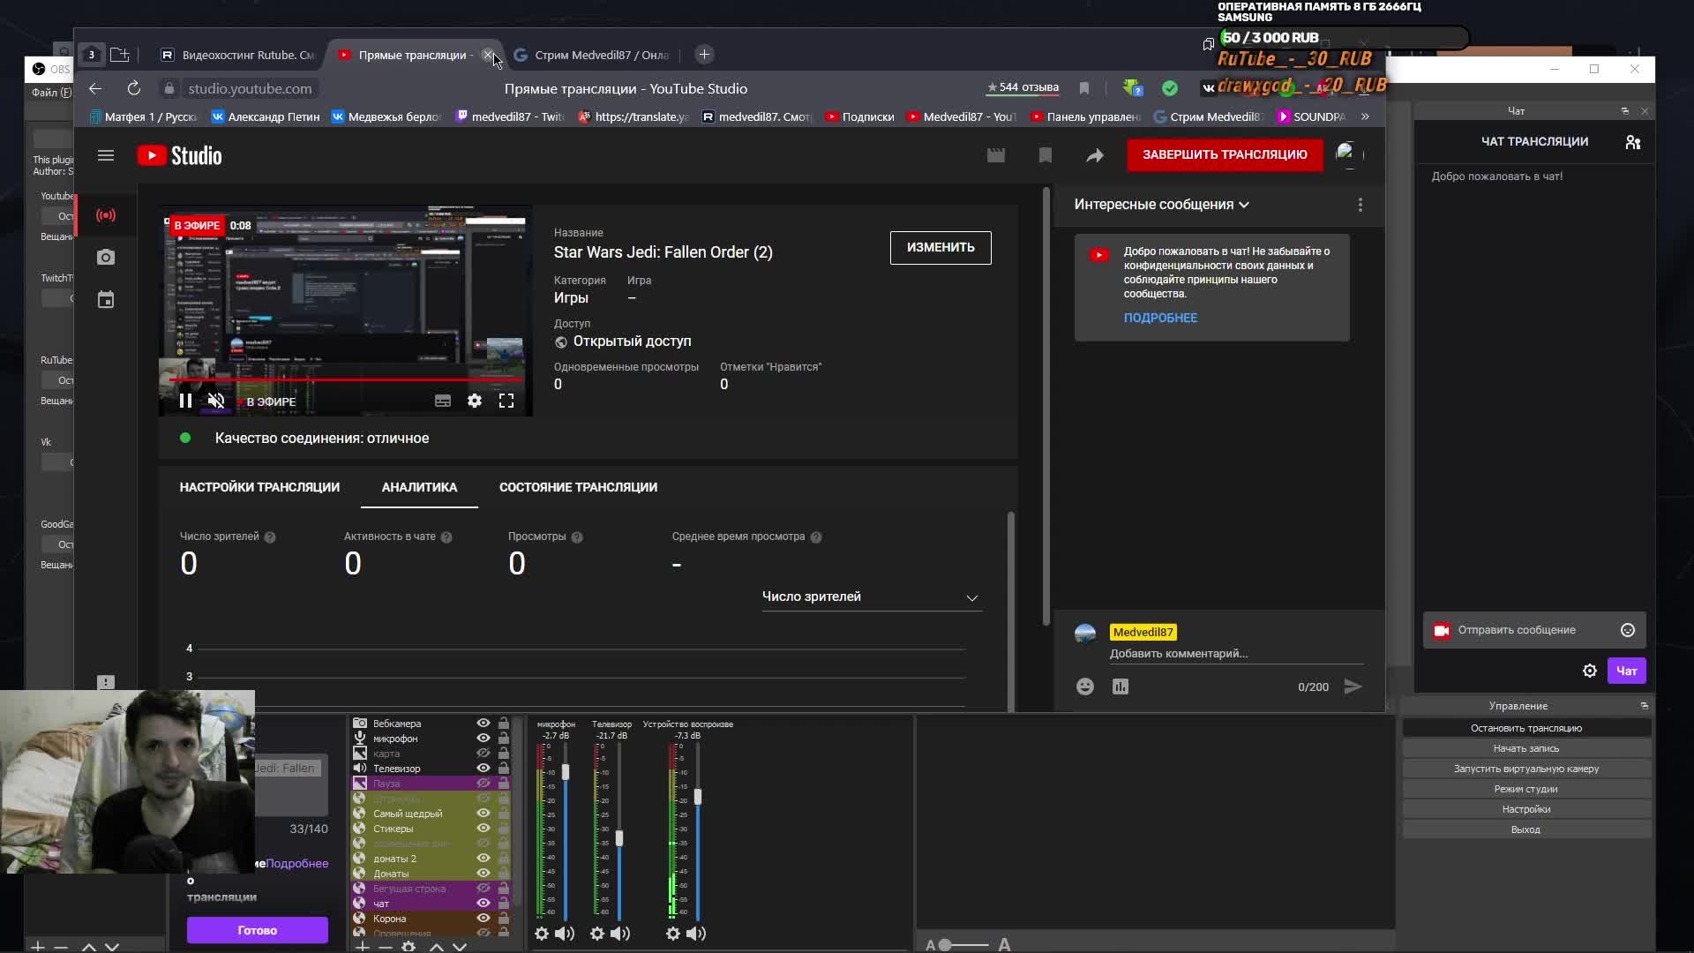Viewport: 1694px width, 953px height.
Task: Toggle visibility of Стикеры source
Action: [x=483, y=828]
